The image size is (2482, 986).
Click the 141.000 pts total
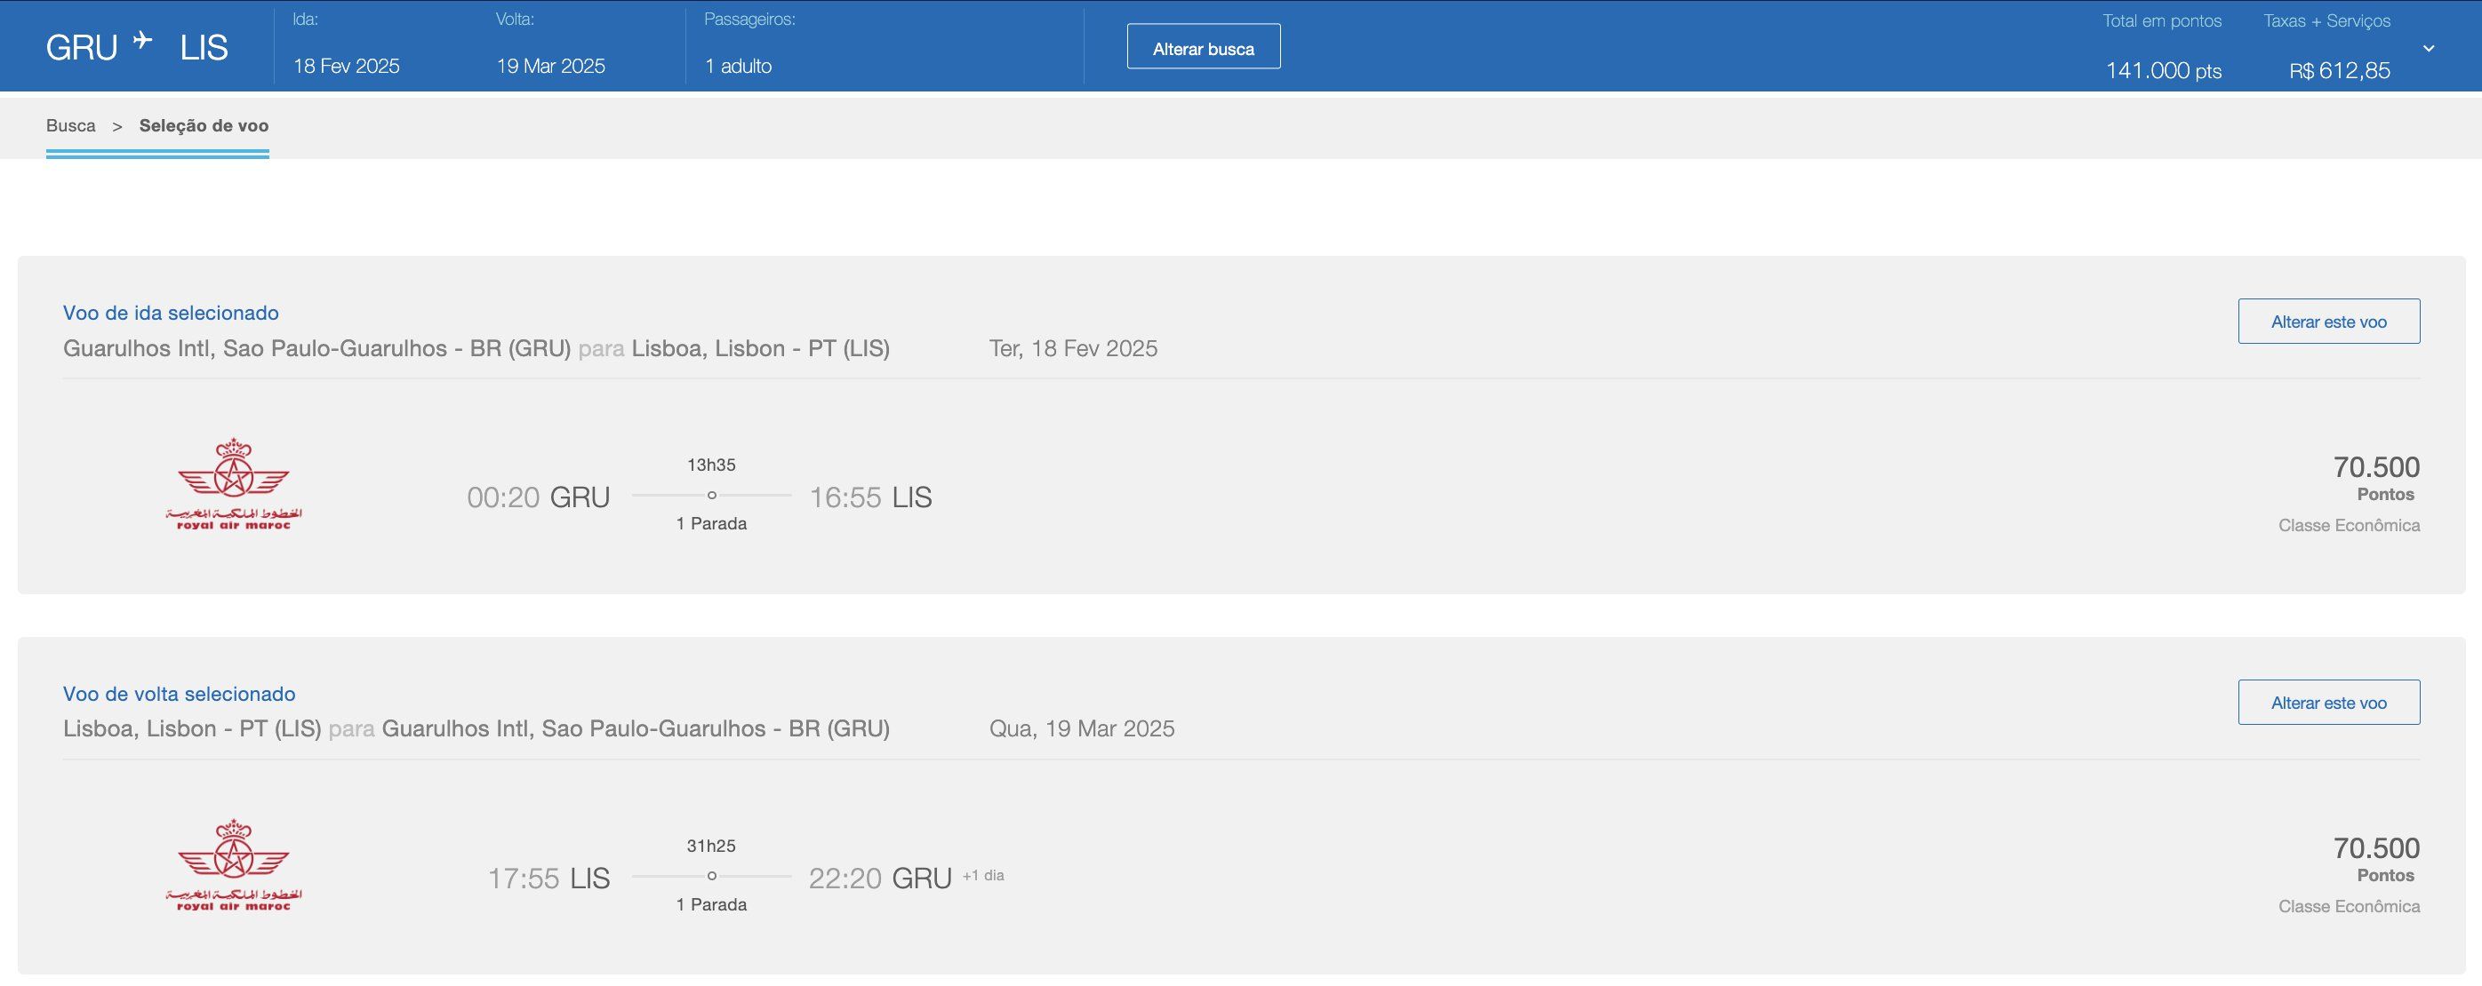[2163, 70]
